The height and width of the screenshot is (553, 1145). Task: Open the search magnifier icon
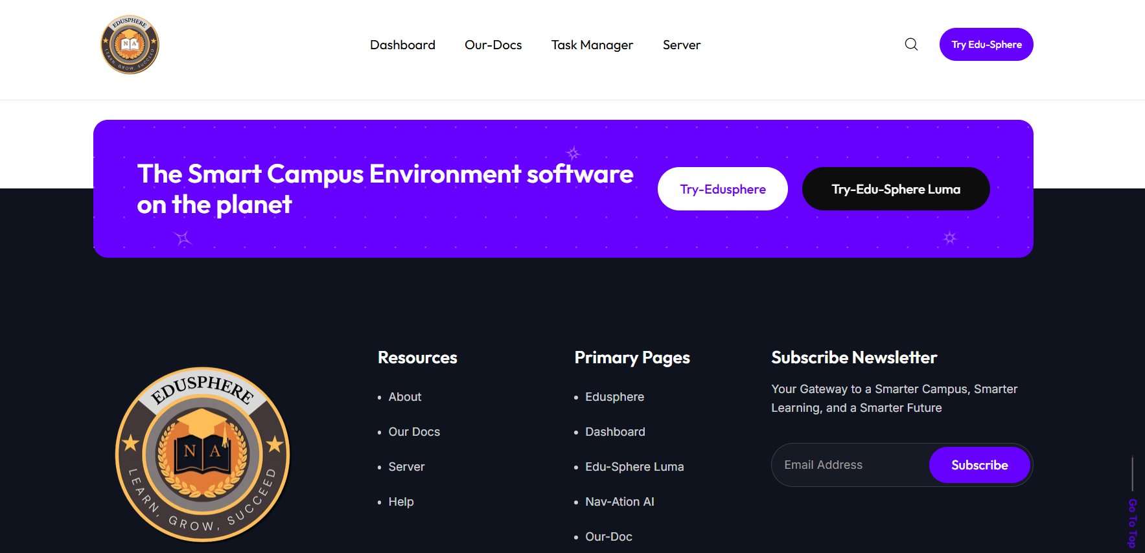click(911, 44)
